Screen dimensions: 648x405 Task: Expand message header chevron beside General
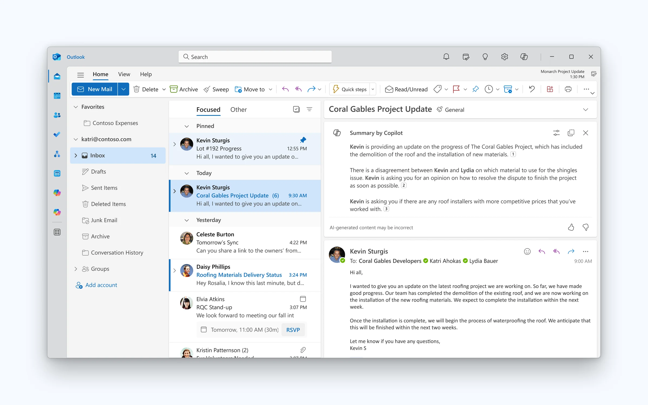(585, 110)
